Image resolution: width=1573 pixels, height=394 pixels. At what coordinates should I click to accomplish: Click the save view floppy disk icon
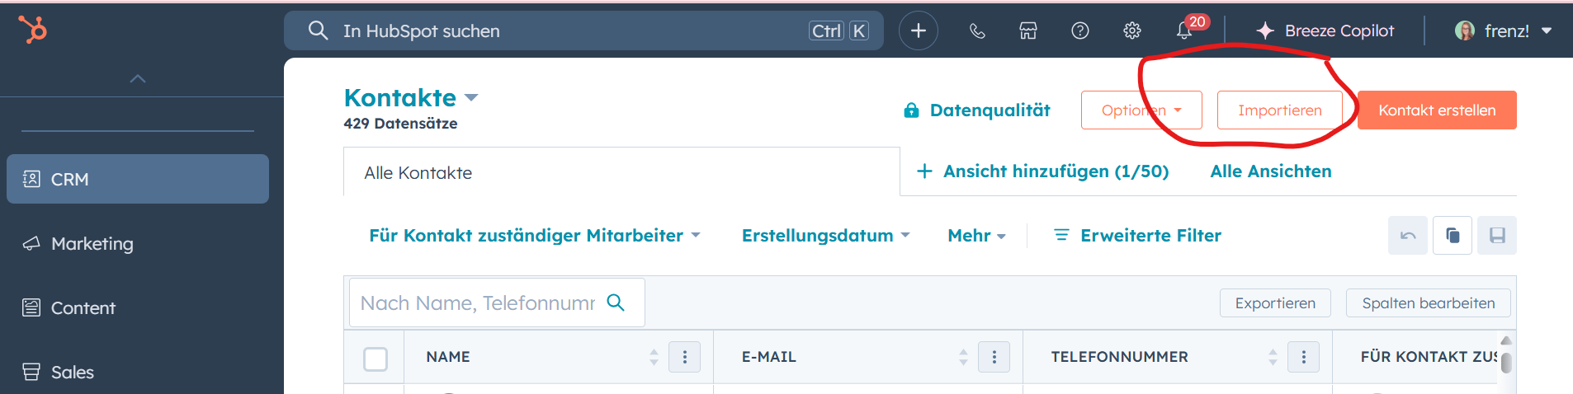[1496, 236]
